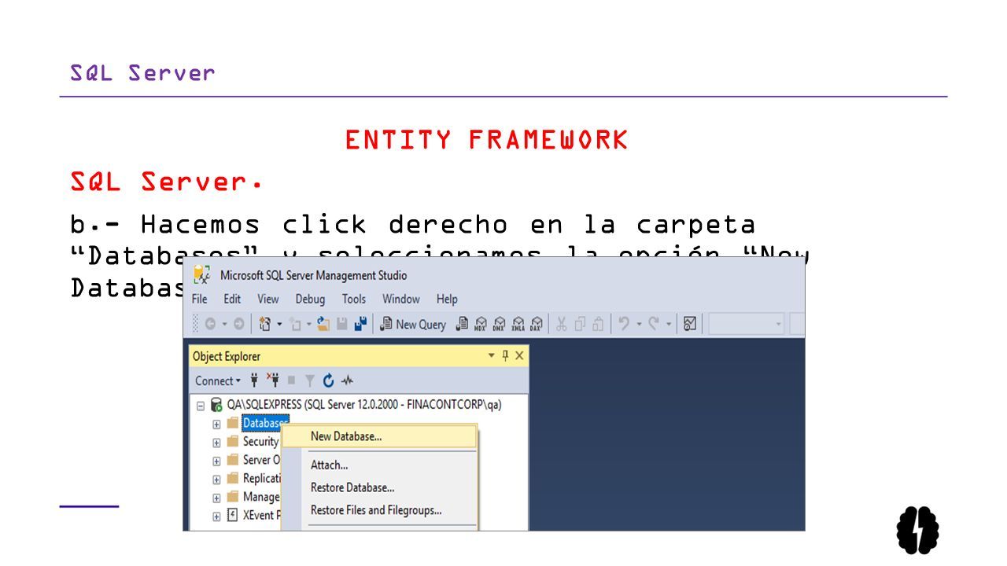Click the Undo arrow icon

coord(623,324)
